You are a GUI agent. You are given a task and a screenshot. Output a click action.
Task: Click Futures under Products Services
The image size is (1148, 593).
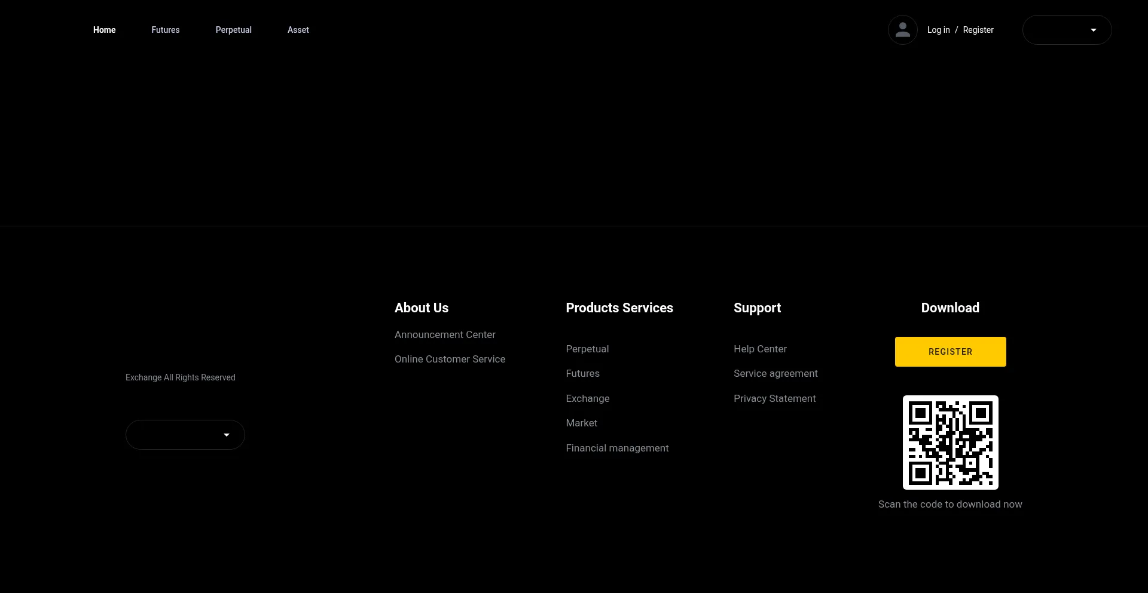[x=582, y=374]
